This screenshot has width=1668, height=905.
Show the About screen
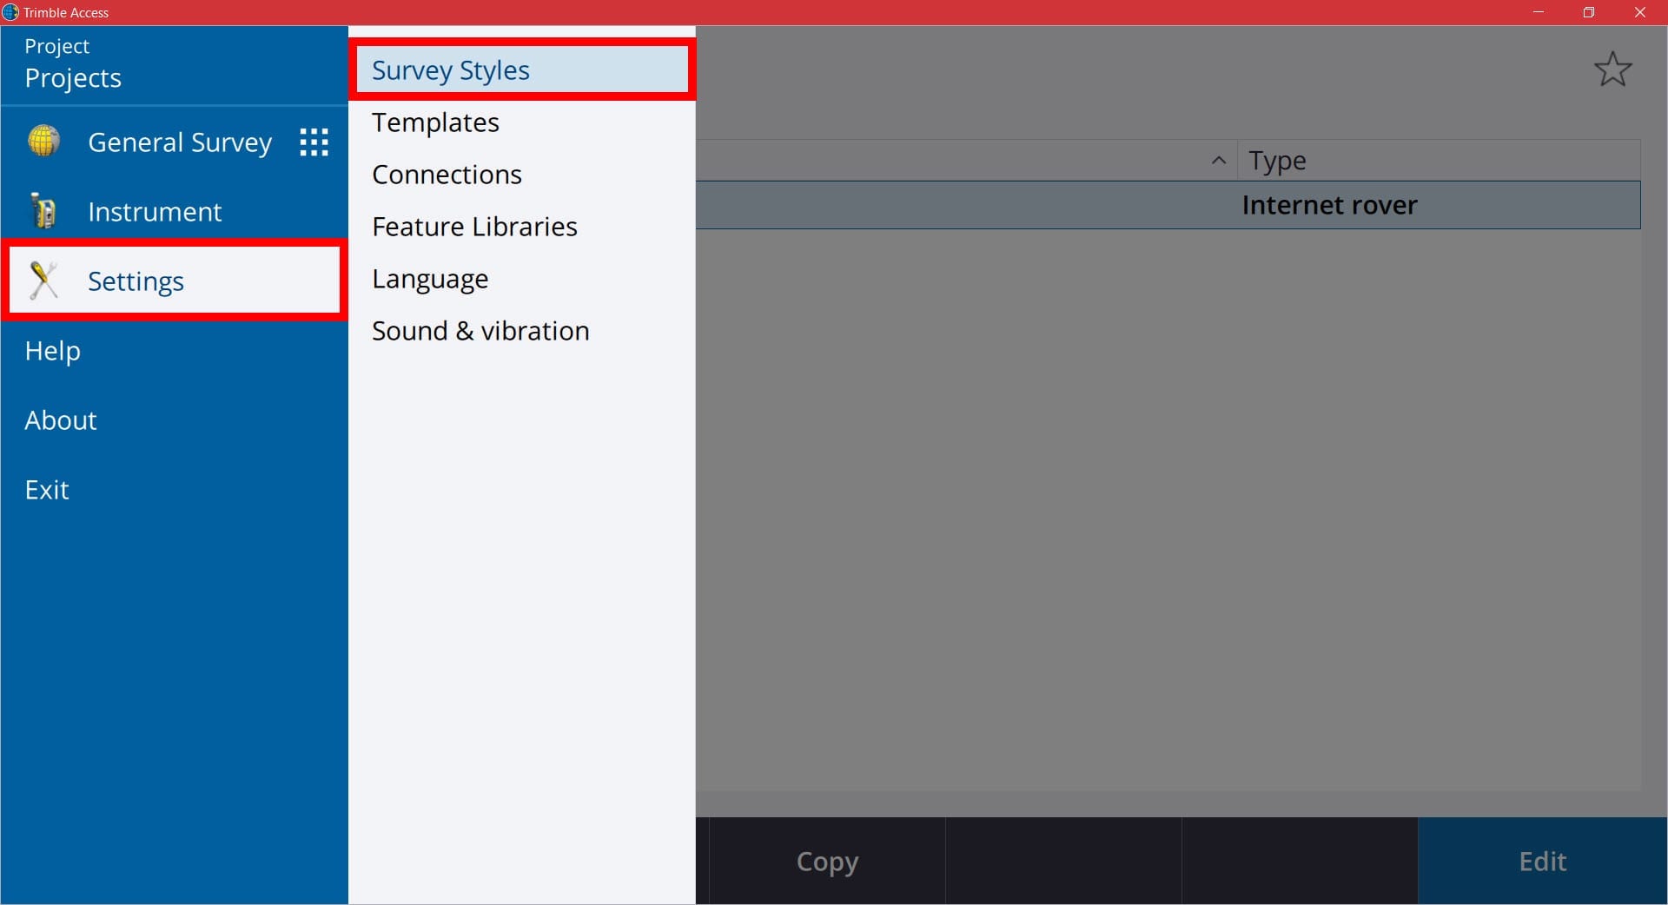coord(174,419)
